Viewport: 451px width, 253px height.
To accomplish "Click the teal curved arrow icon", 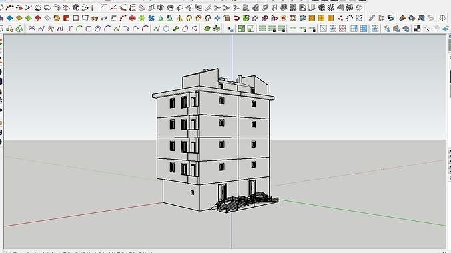I will click(x=390, y=19).
